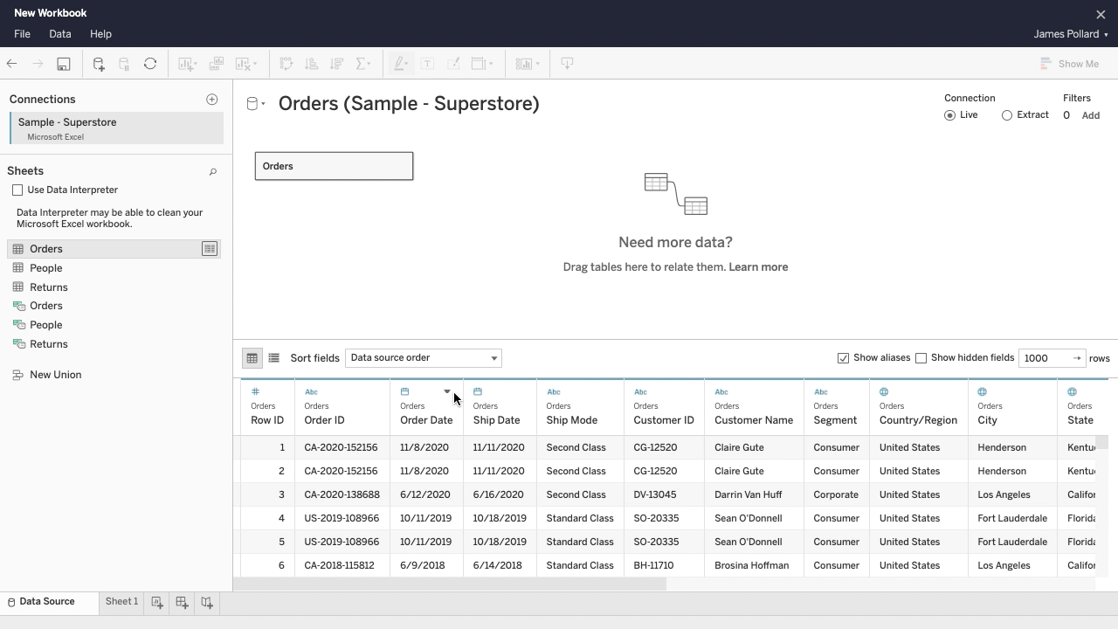Uncheck Show aliases option

point(843,358)
